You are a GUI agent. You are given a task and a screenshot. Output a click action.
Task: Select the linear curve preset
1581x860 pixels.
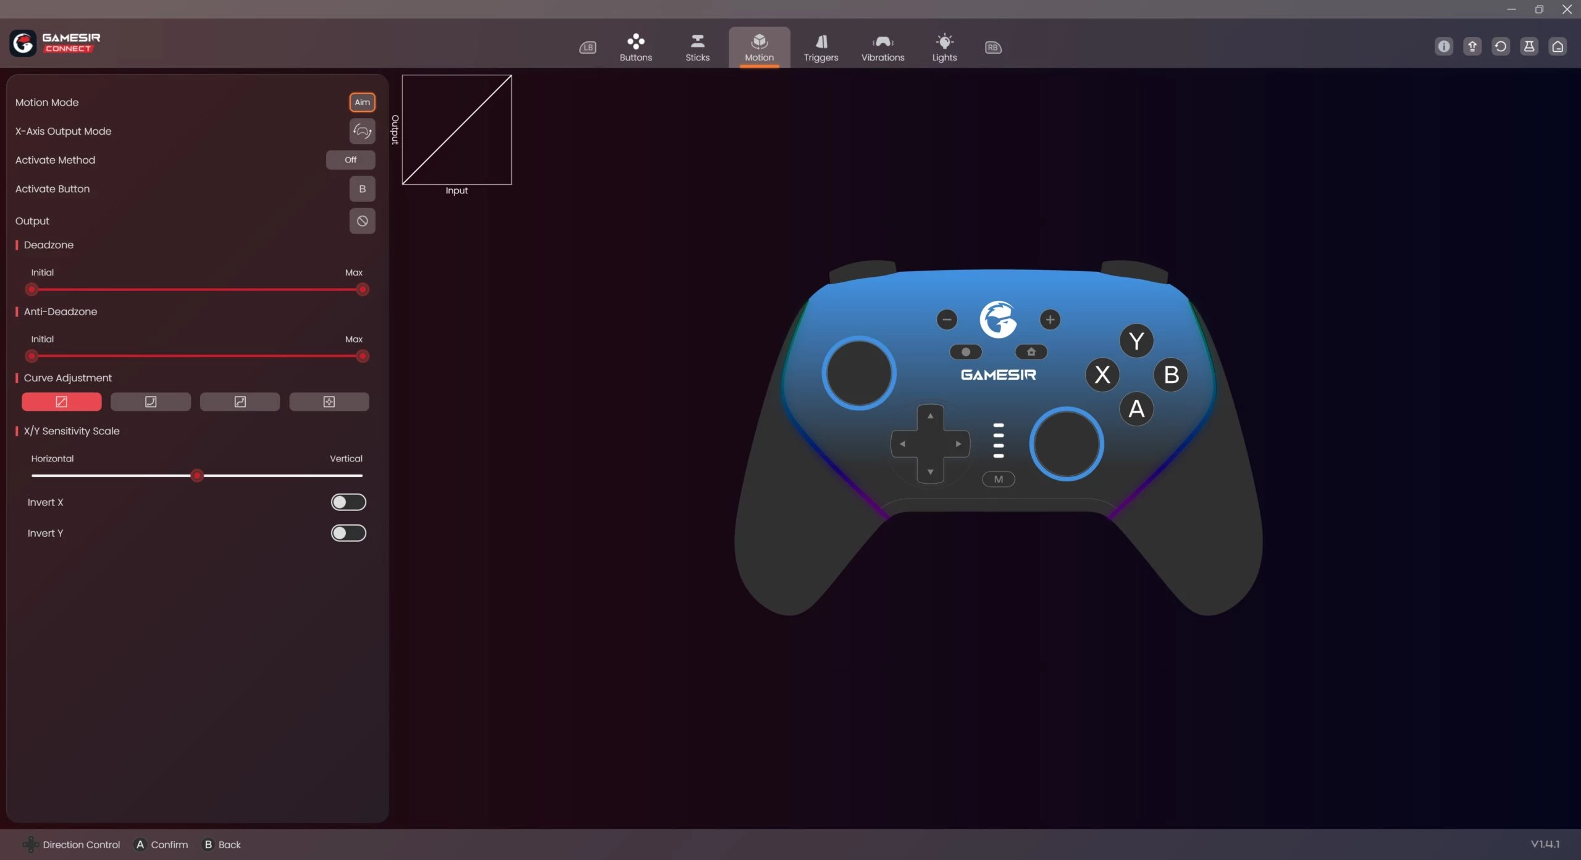[61, 402]
